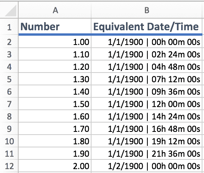Select row 12 header
Viewport: 204px width, 173px height.
(x=9, y=166)
